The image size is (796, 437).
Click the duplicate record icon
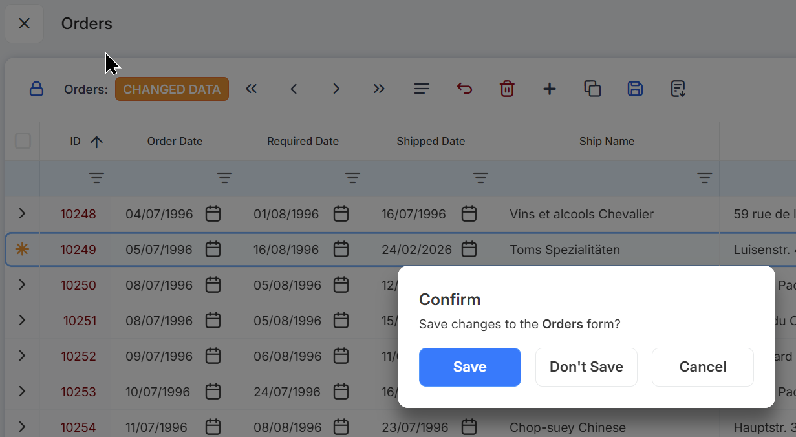pos(592,89)
